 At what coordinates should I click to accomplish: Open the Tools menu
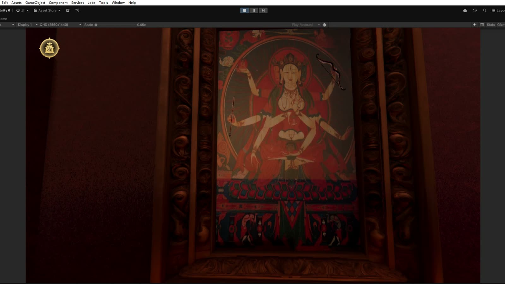coord(104,3)
